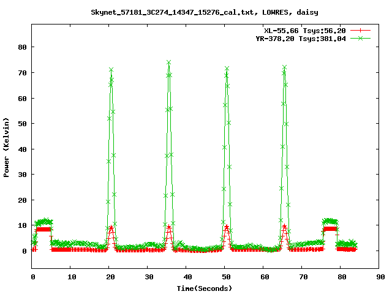
Task: Select the legend entry XL-55.66 Tsys:56.20
Action: click(x=305, y=31)
